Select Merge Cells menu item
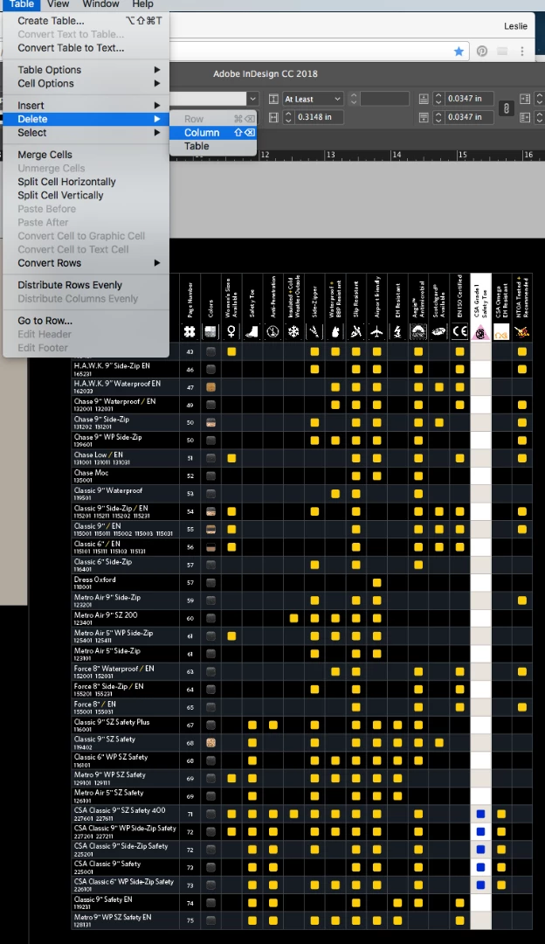The width and height of the screenshot is (545, 944). tap(86, 155)
